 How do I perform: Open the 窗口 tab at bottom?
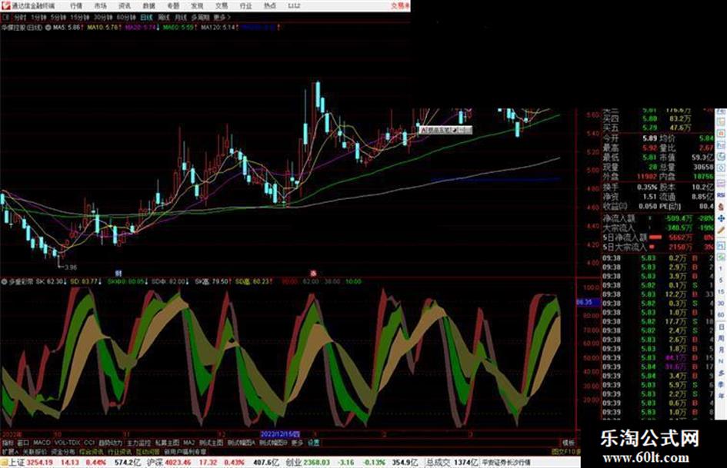tap(23, 443)
